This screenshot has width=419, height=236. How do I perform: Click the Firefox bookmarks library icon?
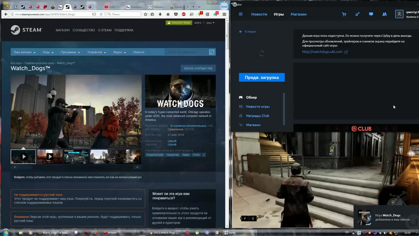pos(152,14)
